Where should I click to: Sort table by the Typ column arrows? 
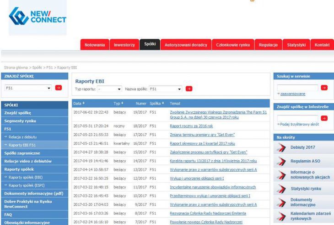coord(122,103)
